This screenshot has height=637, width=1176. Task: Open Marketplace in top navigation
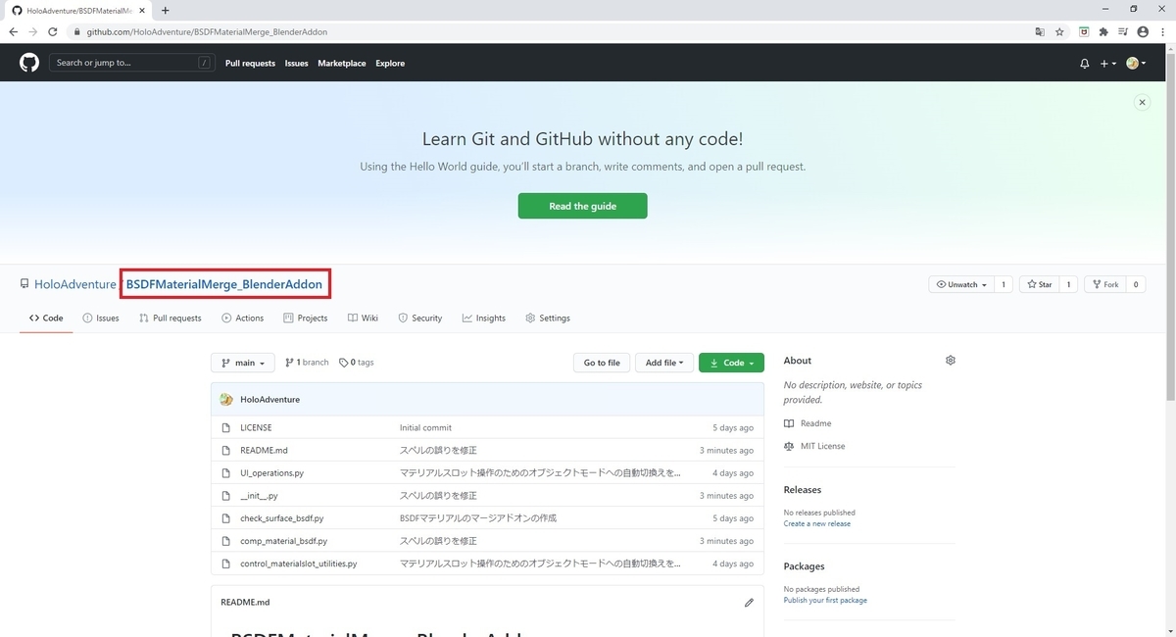(x=342, y=63)
